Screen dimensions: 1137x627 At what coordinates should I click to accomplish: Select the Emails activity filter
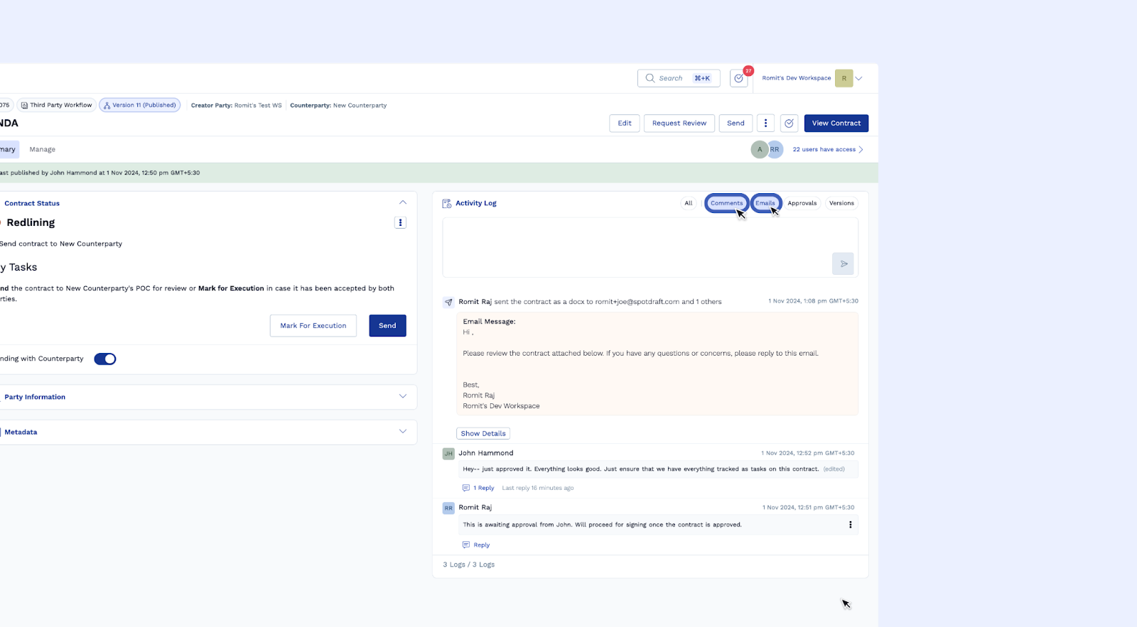(765, 203)
